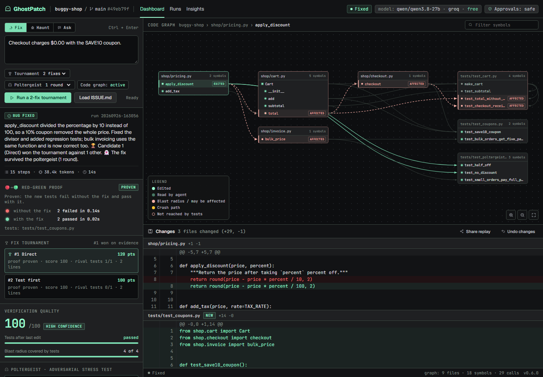Collapse shop/pricing.py diff header
This screenshot has width=543, height=377.
click(x=343, y=244)
